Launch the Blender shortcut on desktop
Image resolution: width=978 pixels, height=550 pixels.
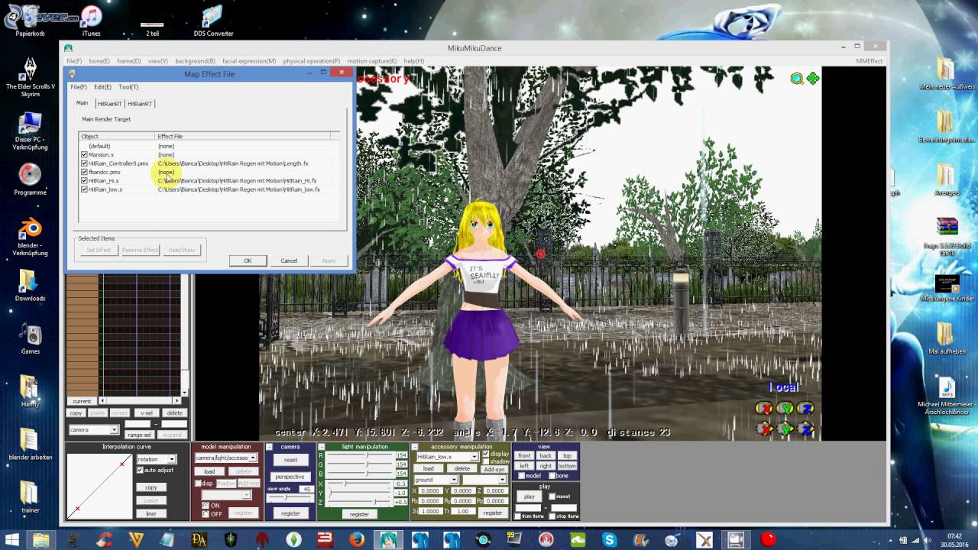point(30,237)
